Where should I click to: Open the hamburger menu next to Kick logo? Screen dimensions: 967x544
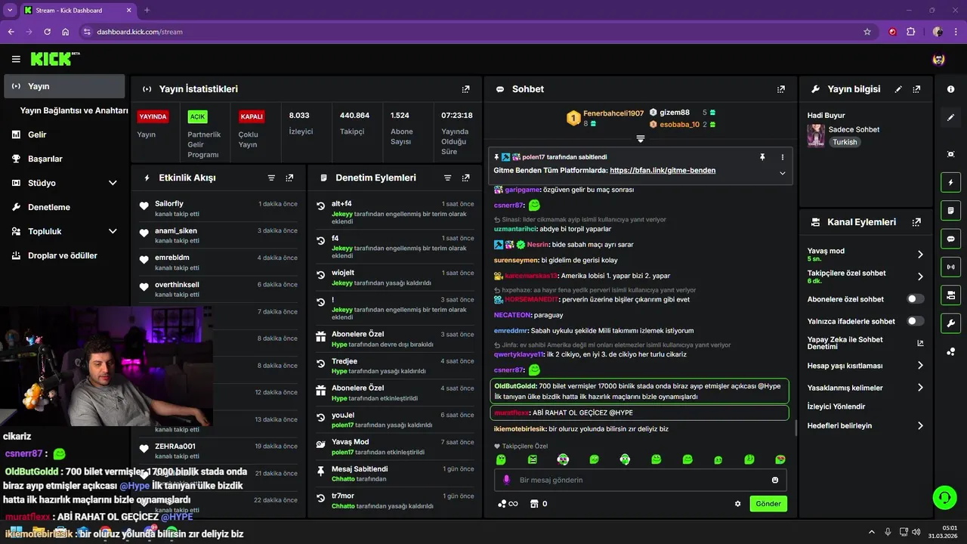[16, 59]
